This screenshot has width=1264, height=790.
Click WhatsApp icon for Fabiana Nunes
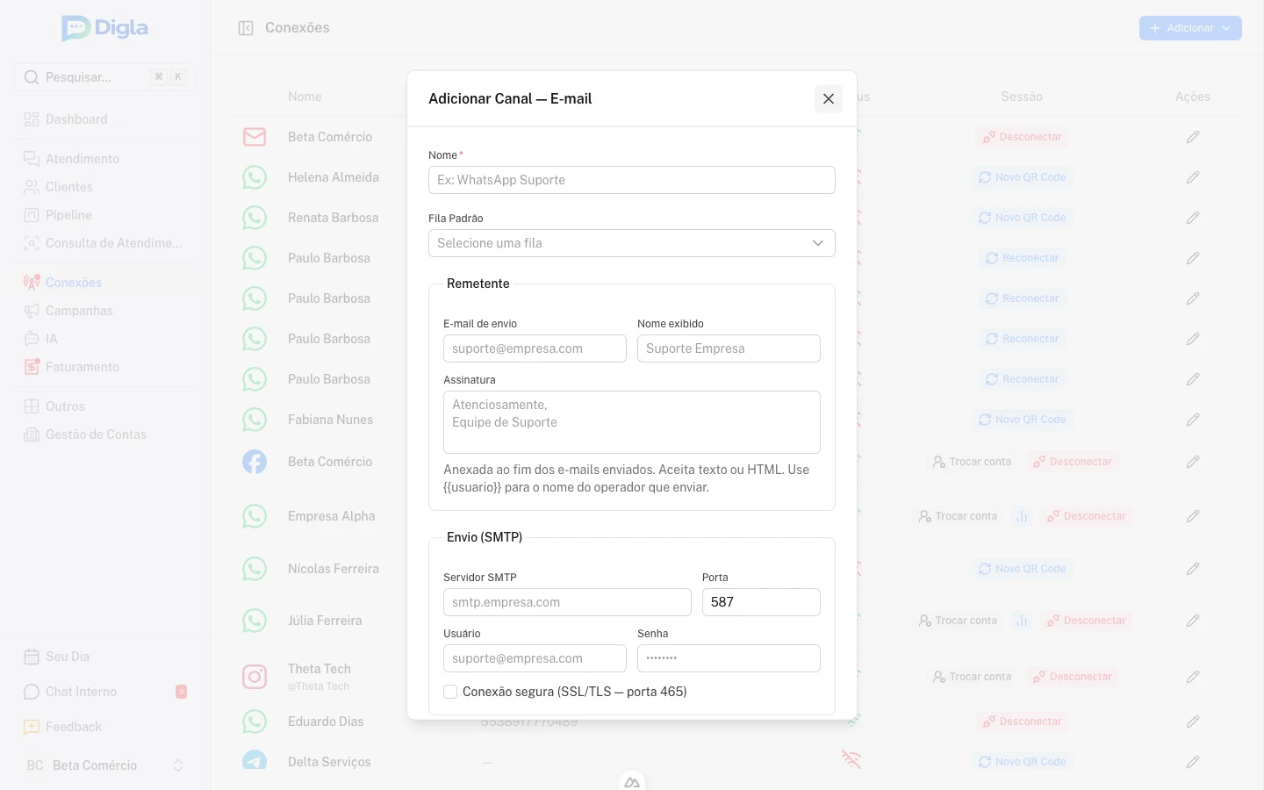tap(255, 420)
